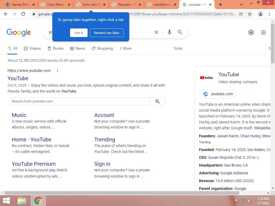Open the Home - YouTube sitelink
Image resolution: width=275 pixels, height=206 pixels.
[x=32, y=139]
